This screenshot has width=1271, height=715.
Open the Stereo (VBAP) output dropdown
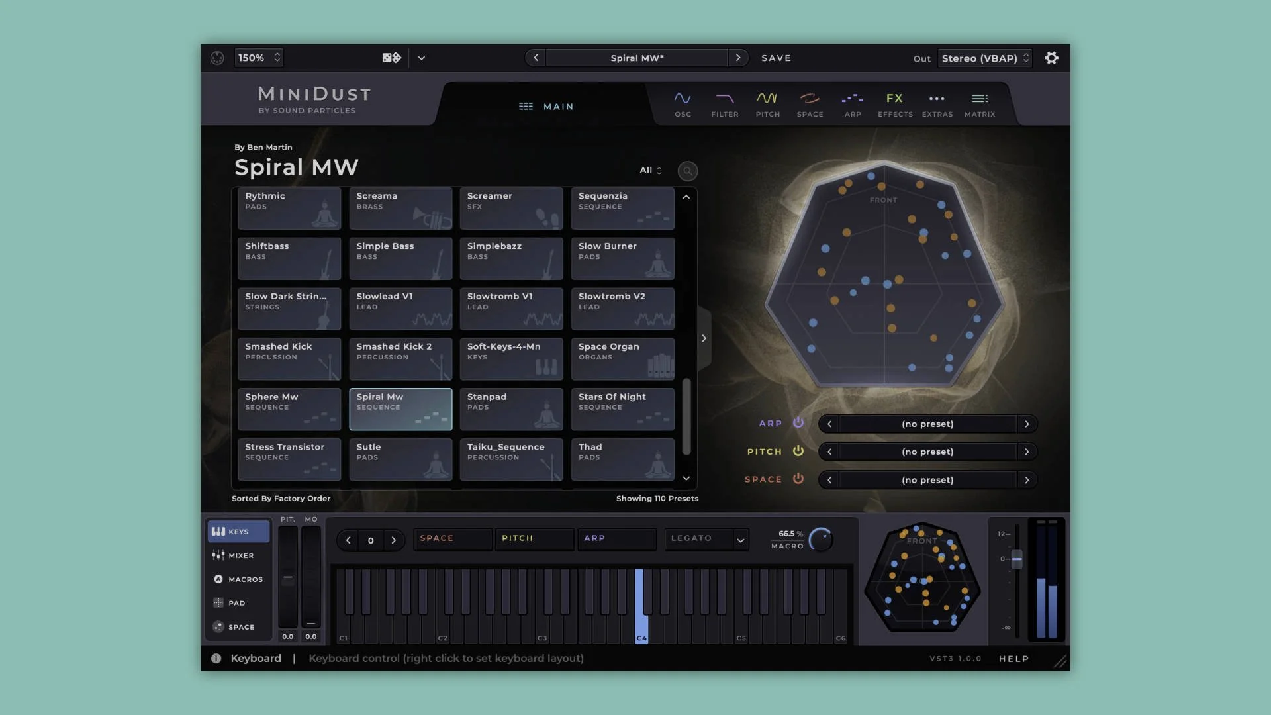coord(985,58)
